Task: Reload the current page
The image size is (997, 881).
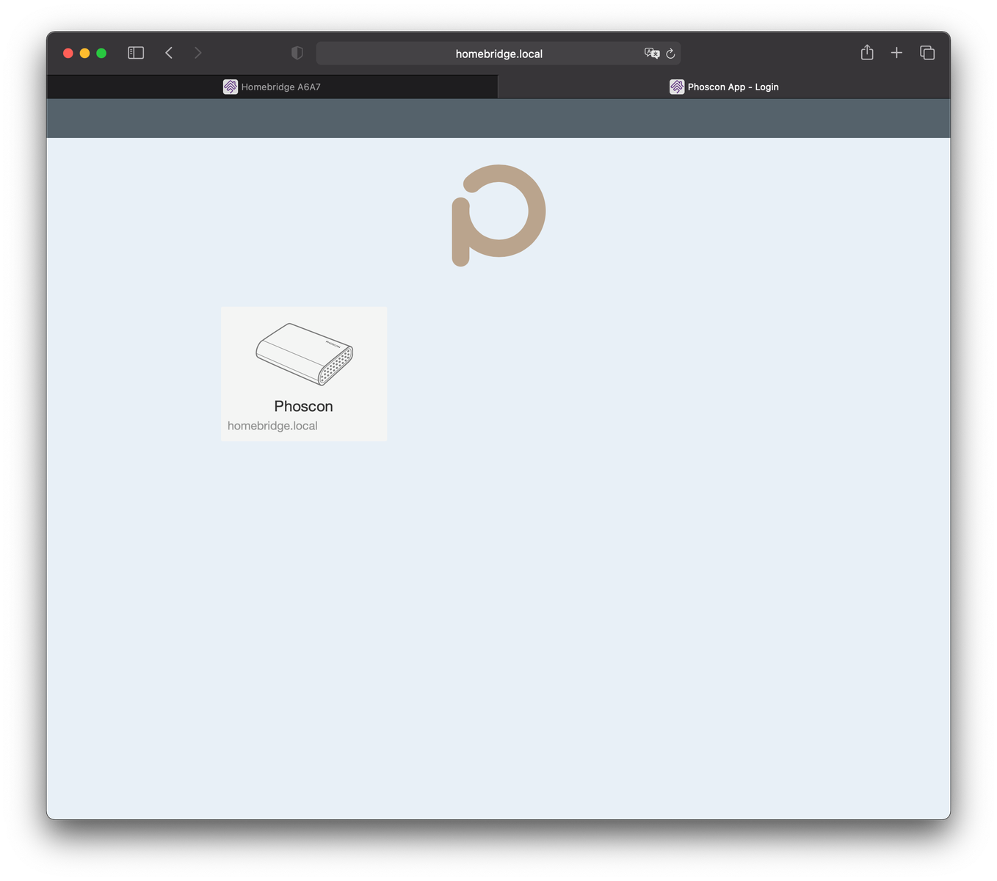Action: click(x=670, y=54)
